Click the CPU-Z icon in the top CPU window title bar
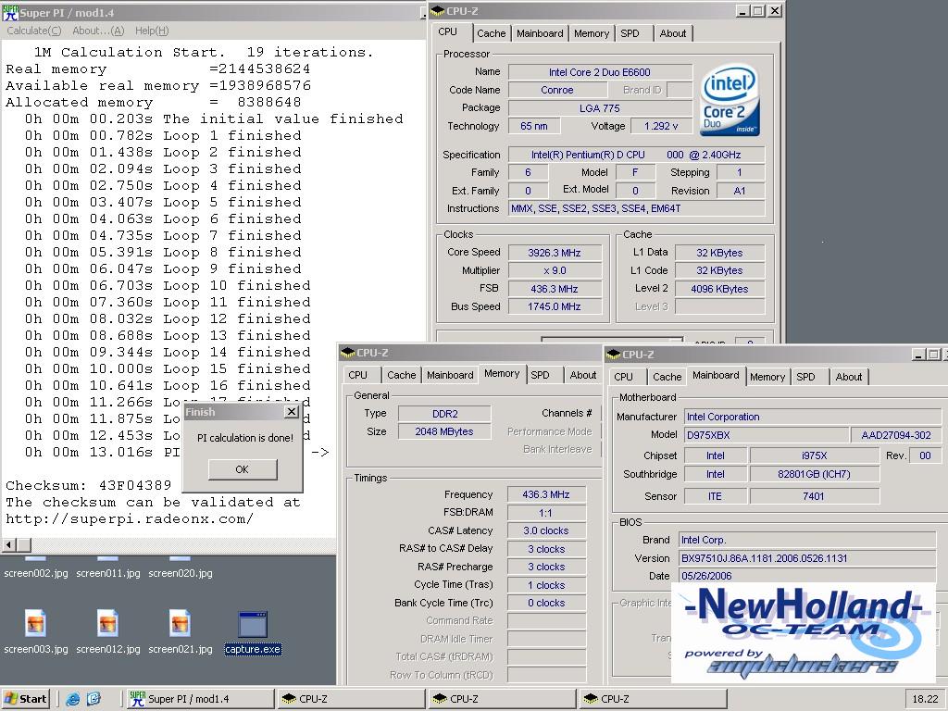Viewport: 948px width, 711px height. point(437,11)
